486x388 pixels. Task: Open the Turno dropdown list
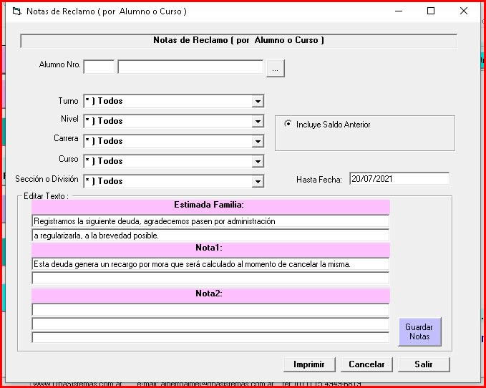[258, 102]
